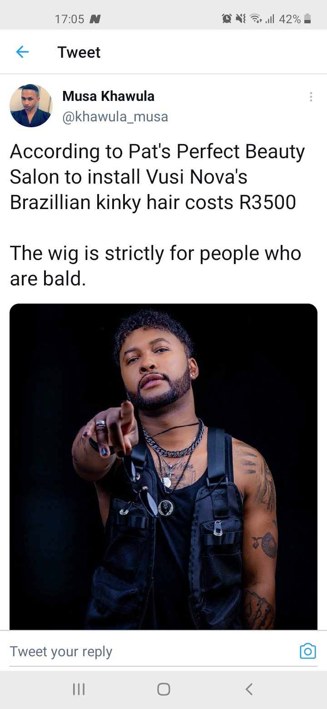Open Musa Khawula's profile name
The width and height of the screenshot is (327, 709).
click(108, 96)
